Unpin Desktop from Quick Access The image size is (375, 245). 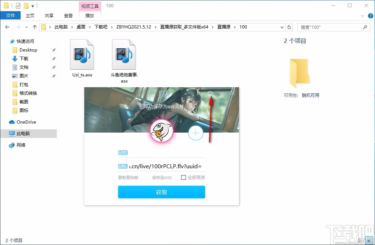click(53, 50)
